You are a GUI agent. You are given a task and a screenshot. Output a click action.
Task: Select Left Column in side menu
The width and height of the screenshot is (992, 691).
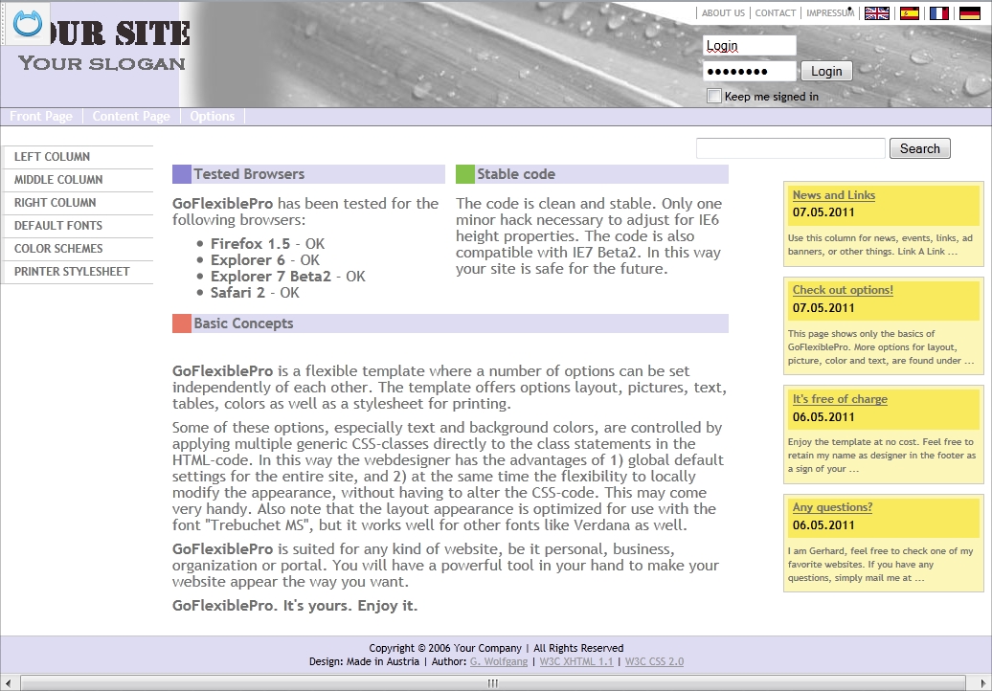(78, 157)
